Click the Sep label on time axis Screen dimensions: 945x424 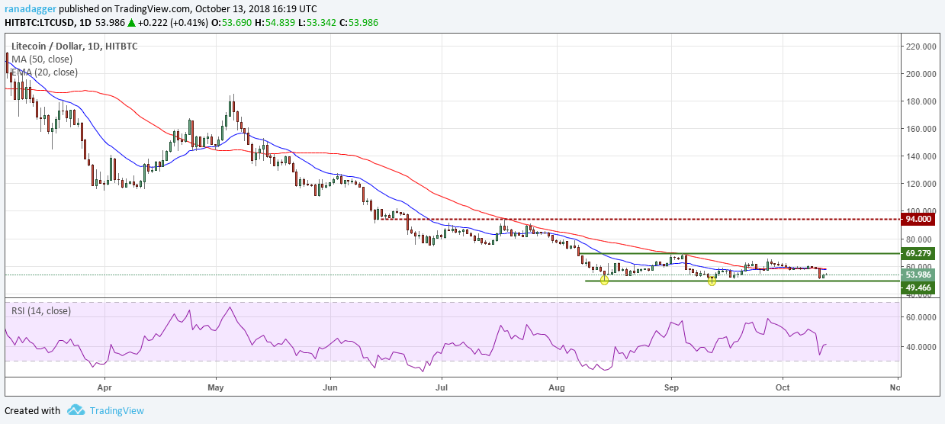point(671,387)
